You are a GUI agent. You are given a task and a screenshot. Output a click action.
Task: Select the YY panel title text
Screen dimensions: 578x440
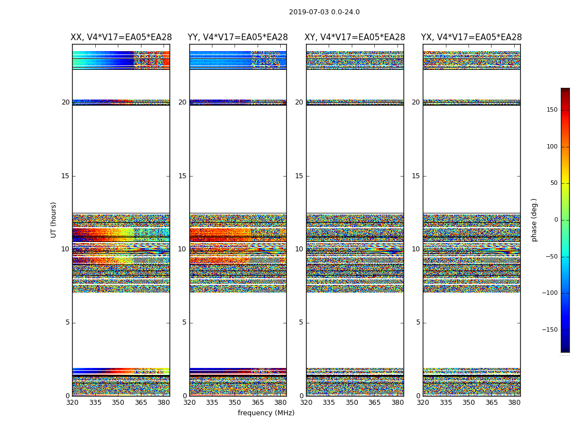pos(238,37)
